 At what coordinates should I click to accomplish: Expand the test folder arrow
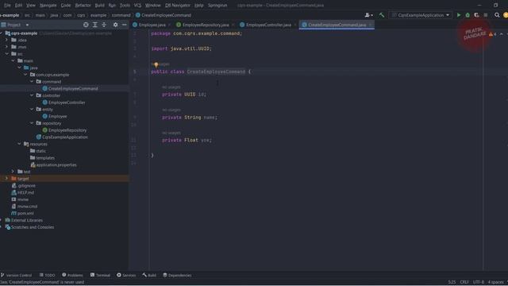click(x=13, y=172)
